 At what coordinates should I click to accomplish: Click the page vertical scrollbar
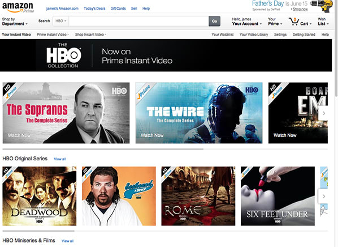[336, 48]
